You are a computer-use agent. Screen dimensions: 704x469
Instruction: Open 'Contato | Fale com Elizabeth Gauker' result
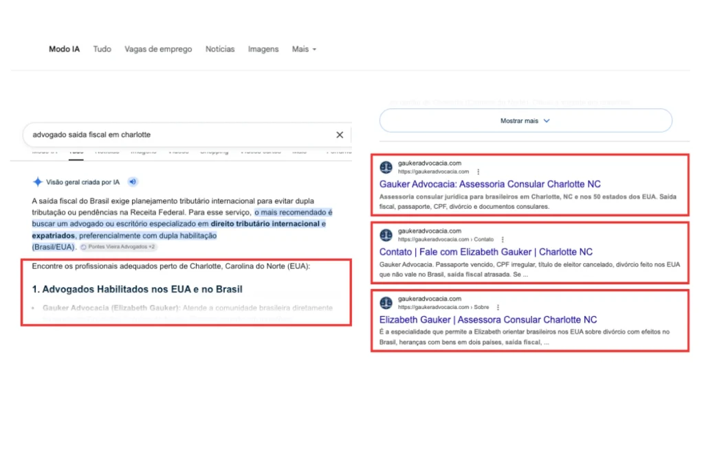point(486,251)
